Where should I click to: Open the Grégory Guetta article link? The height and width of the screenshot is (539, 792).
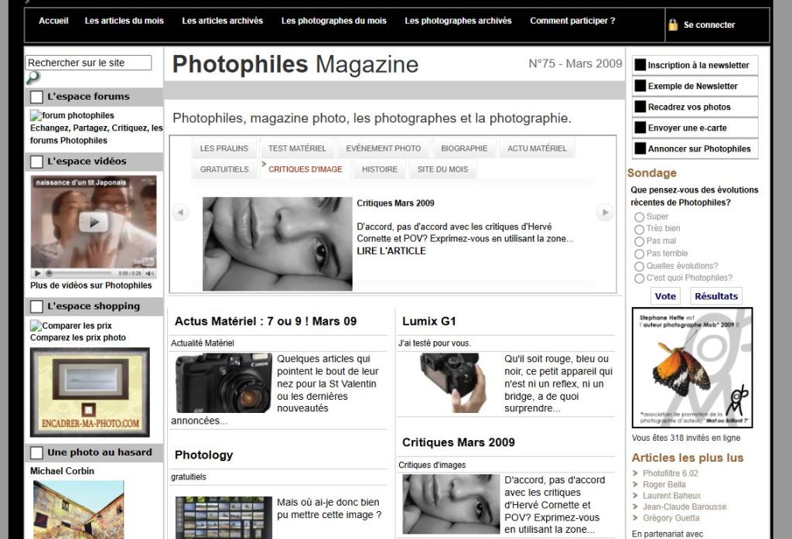(671, 518)
